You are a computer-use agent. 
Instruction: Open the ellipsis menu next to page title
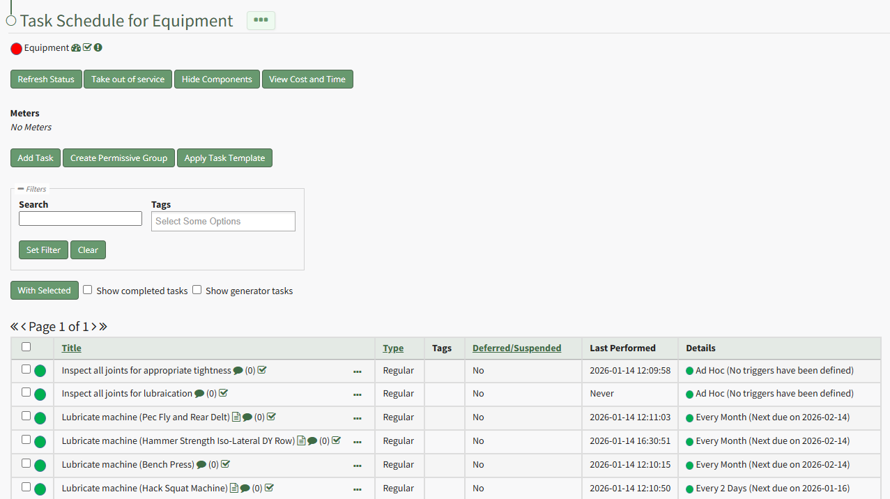(x=261, y=20)
